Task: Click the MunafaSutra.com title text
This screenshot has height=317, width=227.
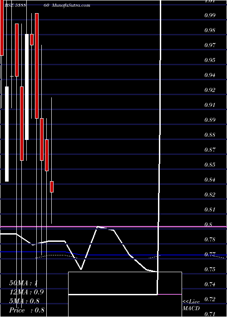Action: coord(71,5)
